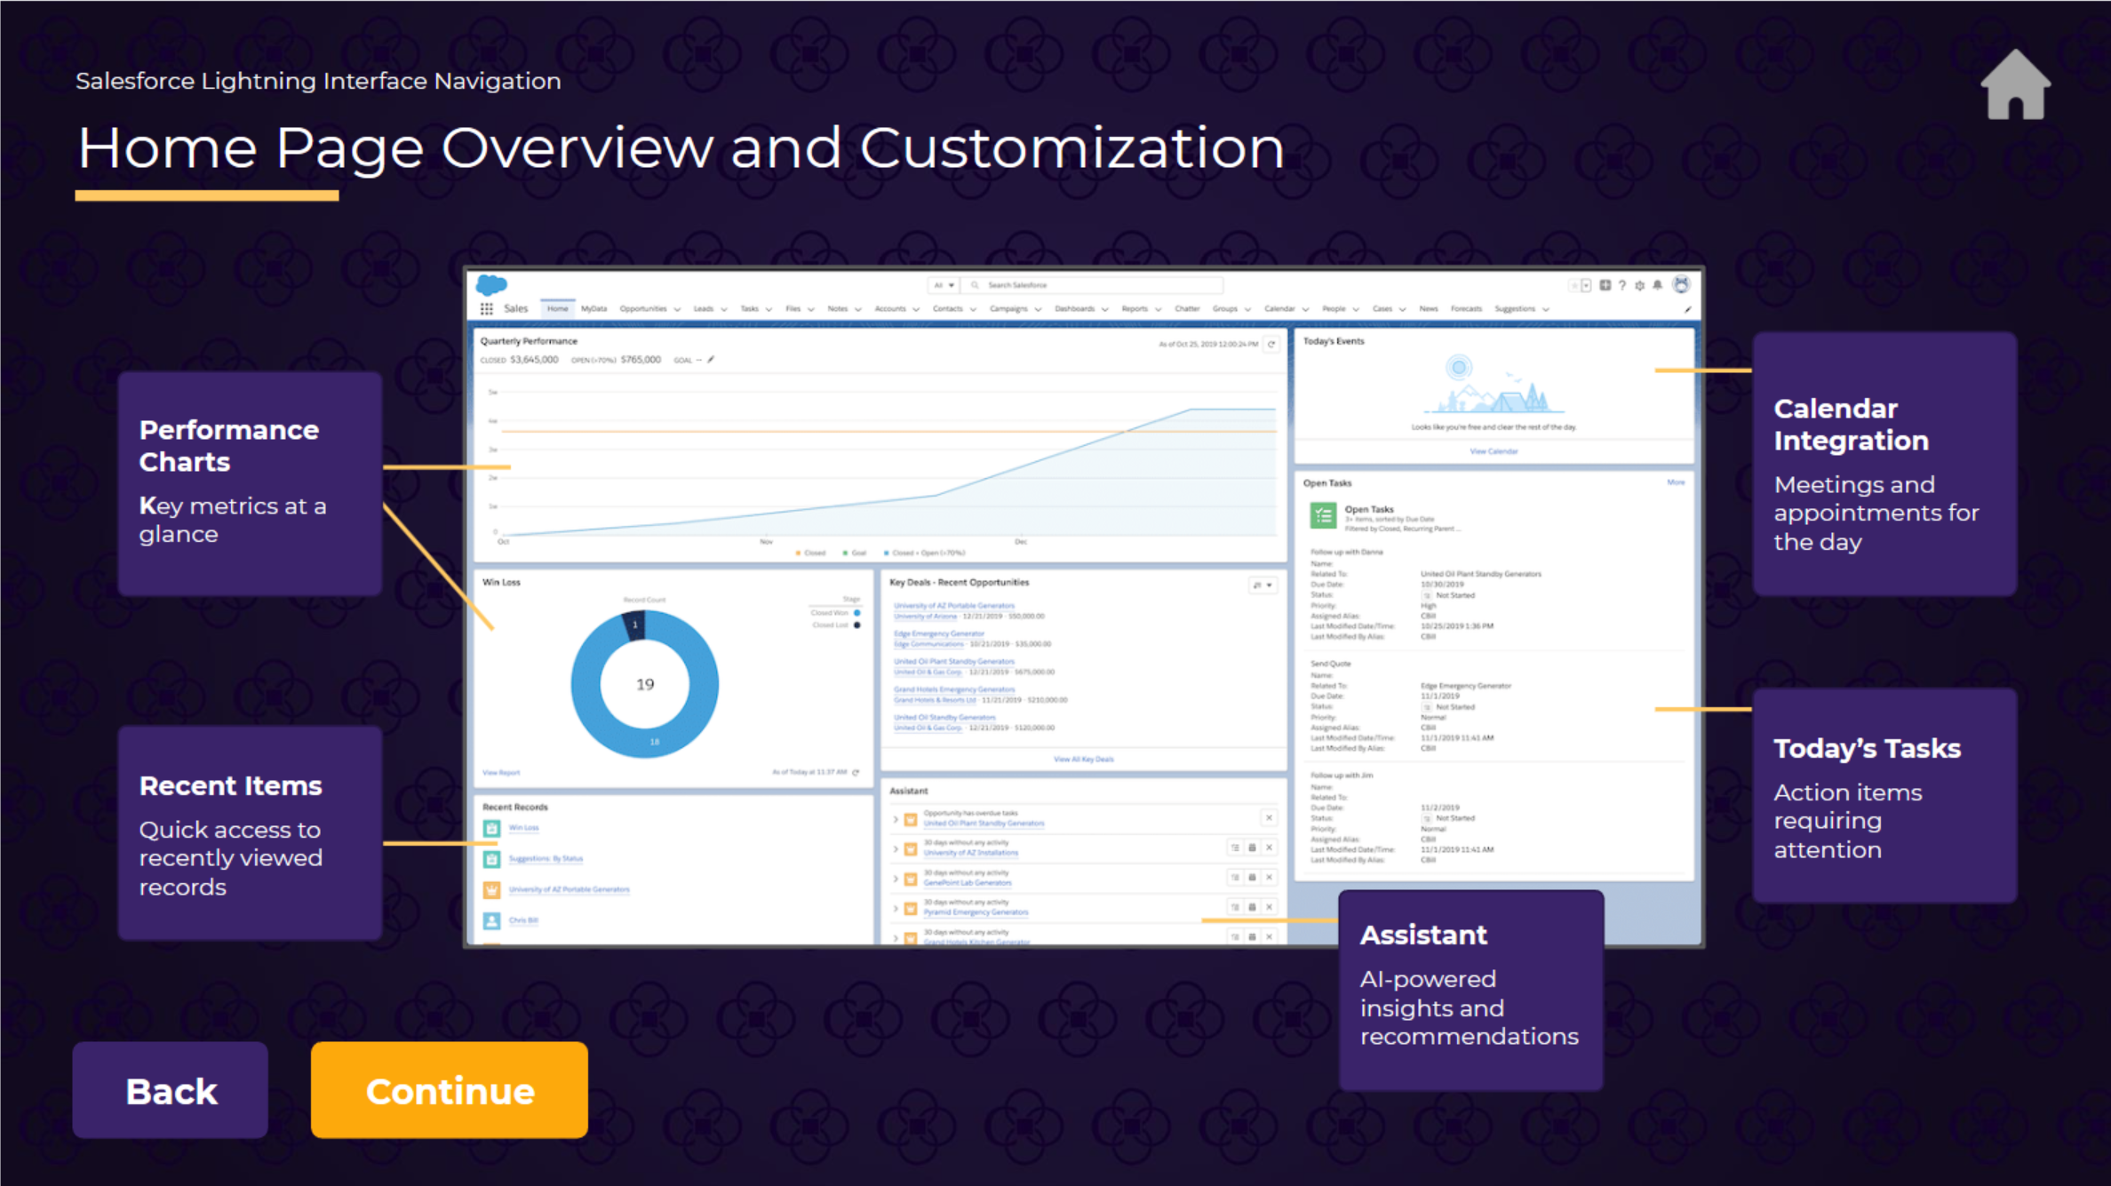Expand the Accounts tab dropdown arrow
Viewport: 2111px width, 1186px height.
click(916, 310)
